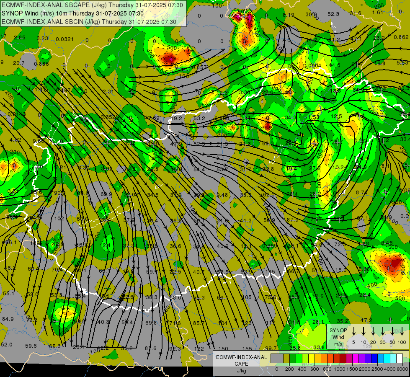
Task: Click the 1000 tick label on the CAPE scale
Action: tap(340, 369)
